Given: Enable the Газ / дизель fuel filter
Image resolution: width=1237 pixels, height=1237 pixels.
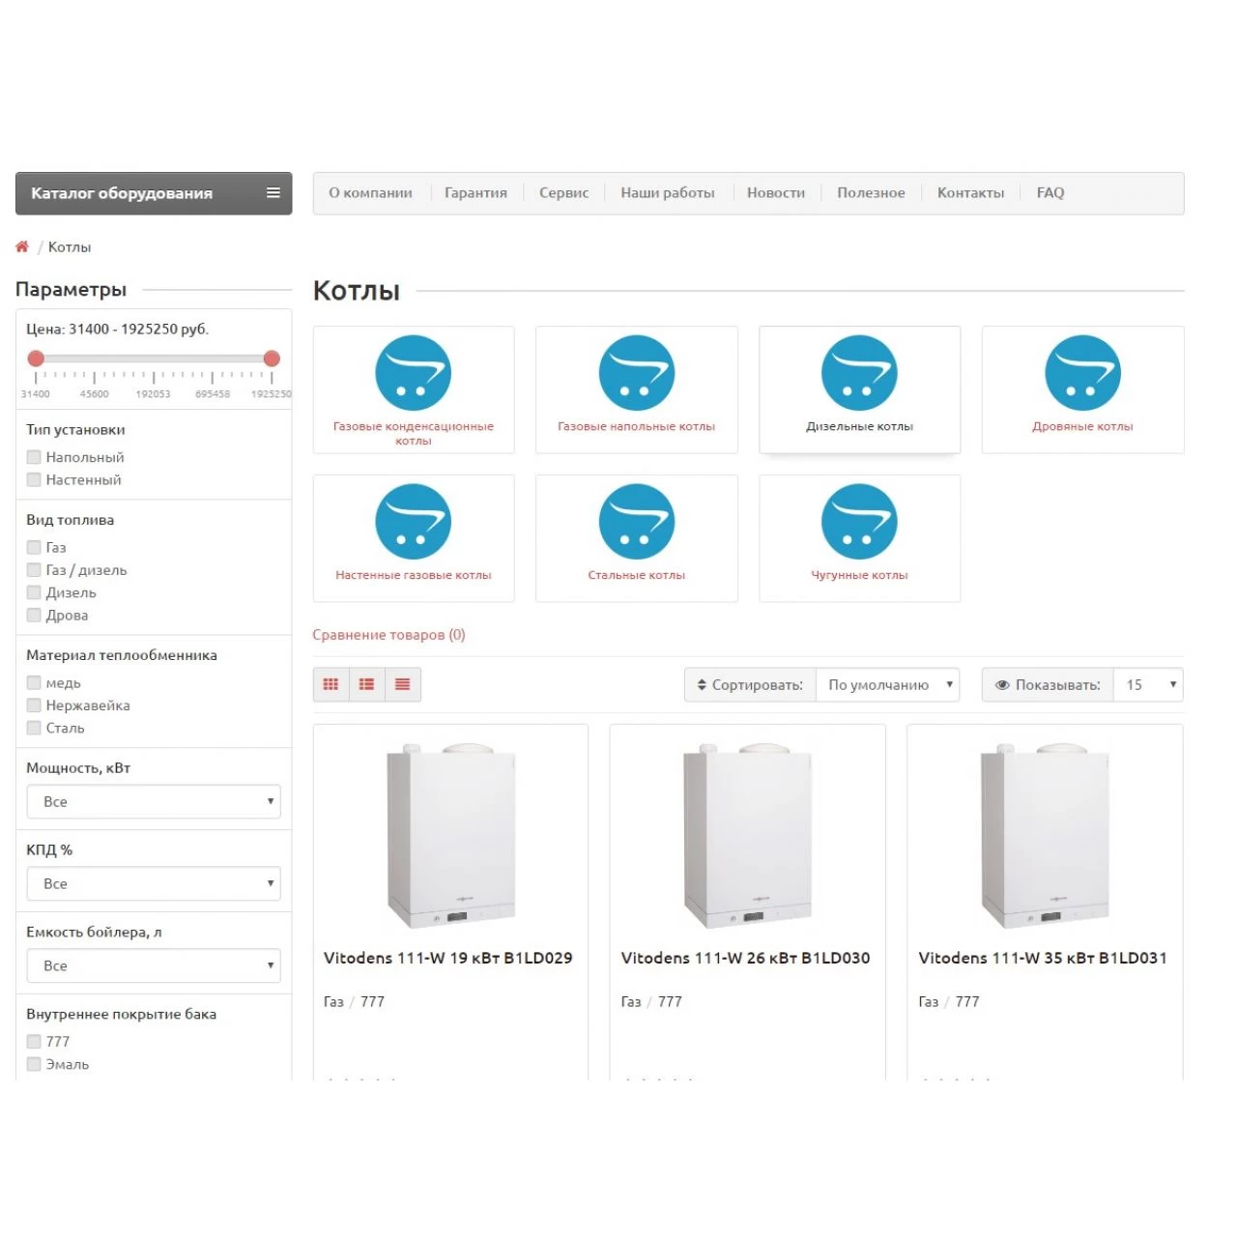Looking at the screenshot, I should tap(34, 570).
